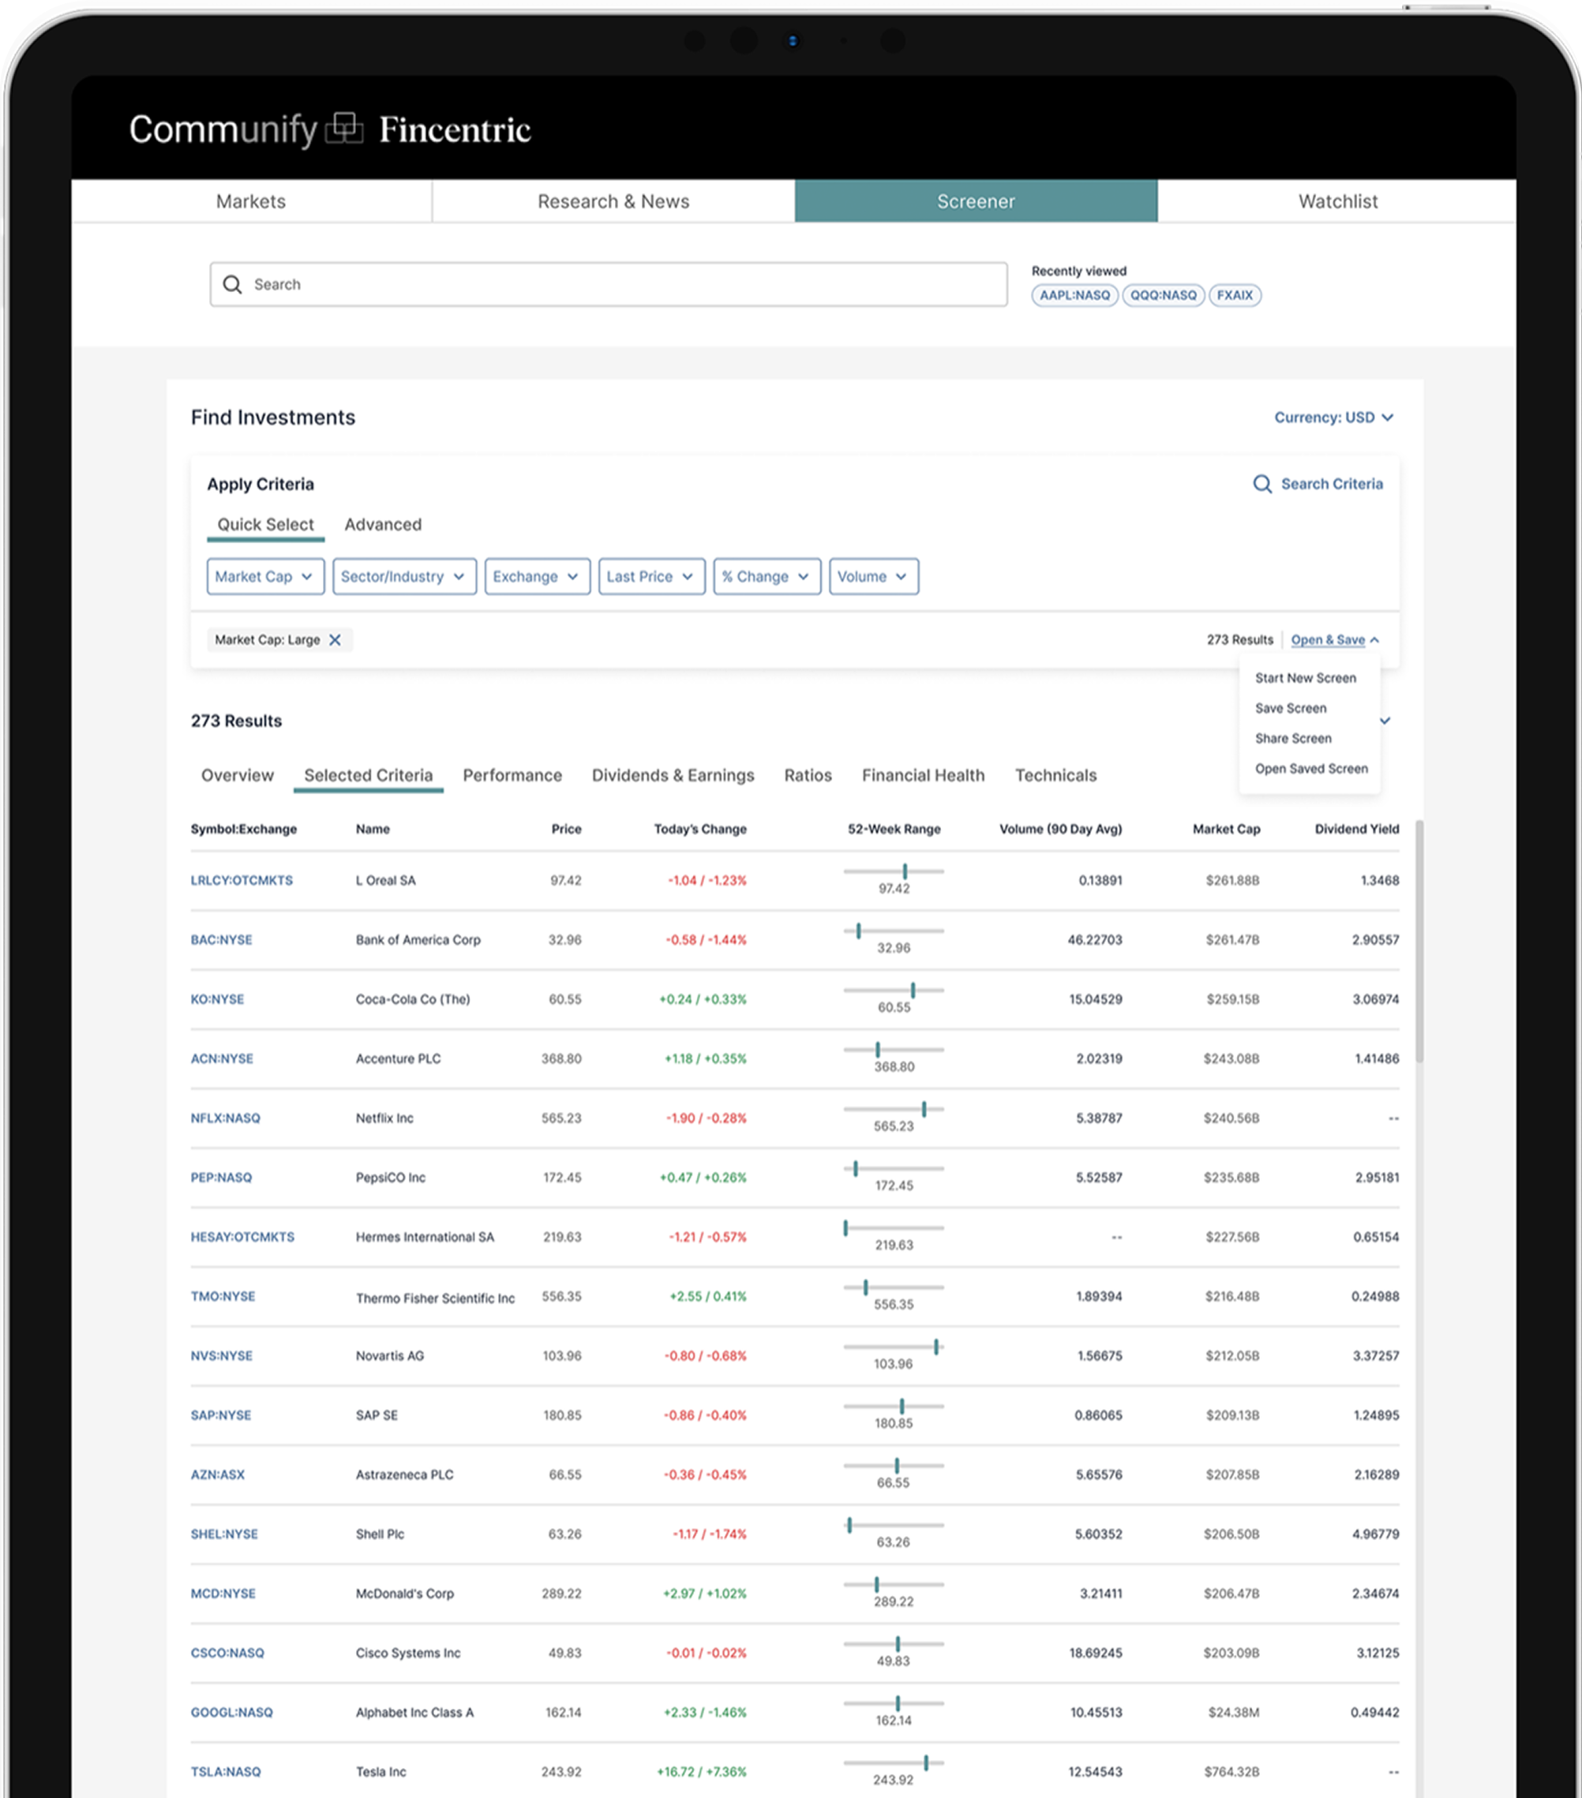This screenshot has height=1798, width=1582.
Task: Click into the Search input field
Action: coord(616,284)
